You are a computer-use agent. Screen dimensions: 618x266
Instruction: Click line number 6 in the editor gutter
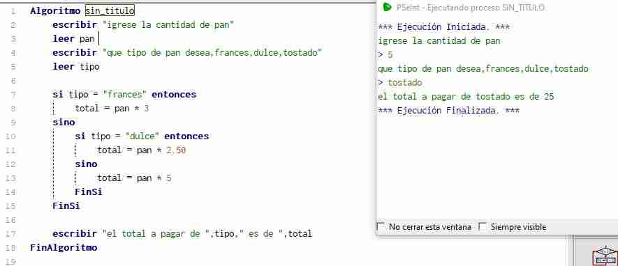click(13, 81)
